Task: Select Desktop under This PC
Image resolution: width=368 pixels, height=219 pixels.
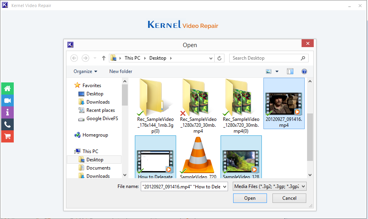Action: click(94, 159)
